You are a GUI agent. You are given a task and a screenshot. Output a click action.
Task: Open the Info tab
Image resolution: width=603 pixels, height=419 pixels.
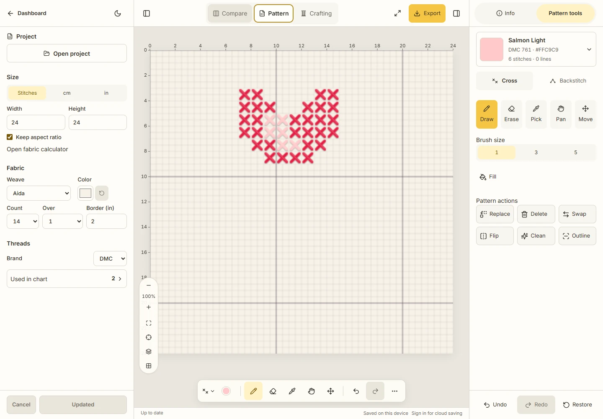[505, 13]
